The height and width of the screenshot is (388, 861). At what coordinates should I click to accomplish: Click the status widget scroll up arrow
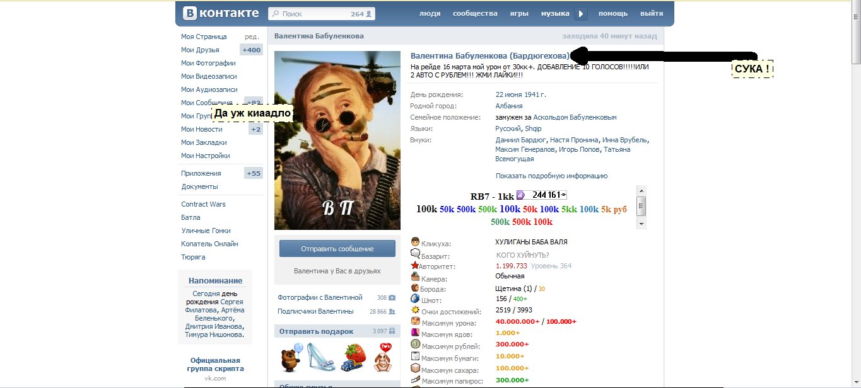tap(641, 190)
